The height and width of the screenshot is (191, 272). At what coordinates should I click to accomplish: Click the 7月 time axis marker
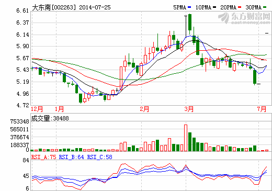(x=262, y=109)
